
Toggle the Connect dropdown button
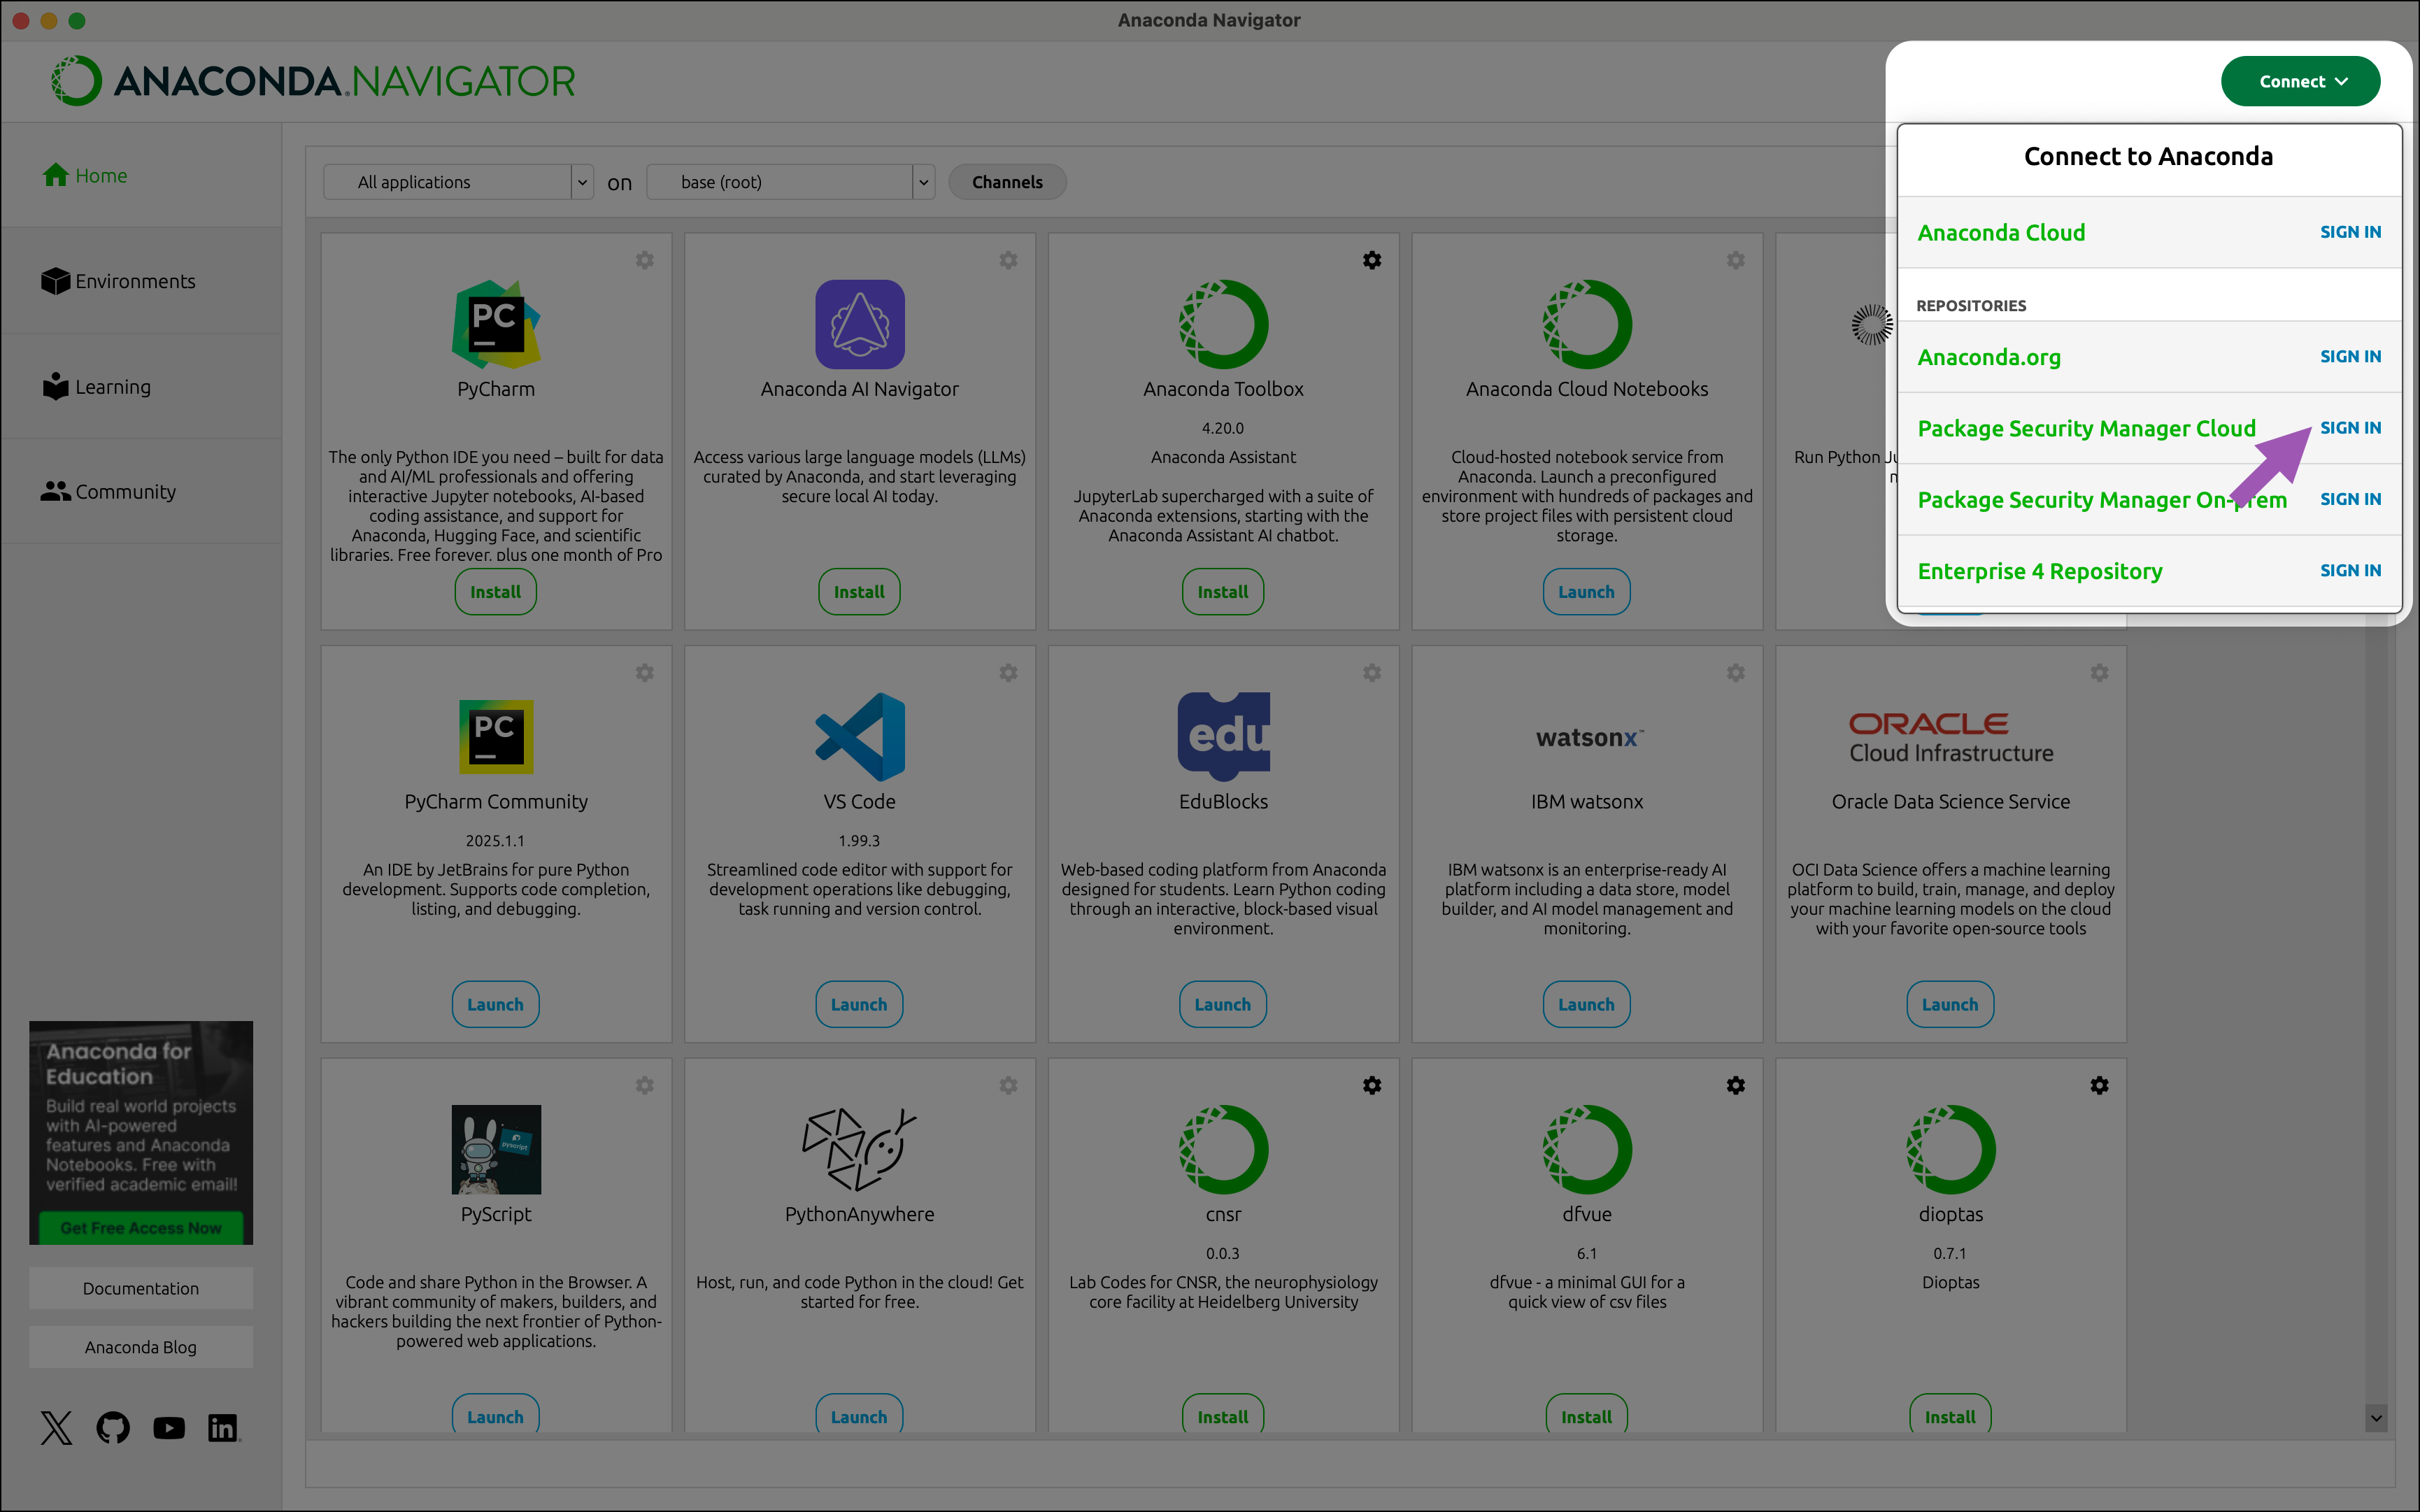2300,81
